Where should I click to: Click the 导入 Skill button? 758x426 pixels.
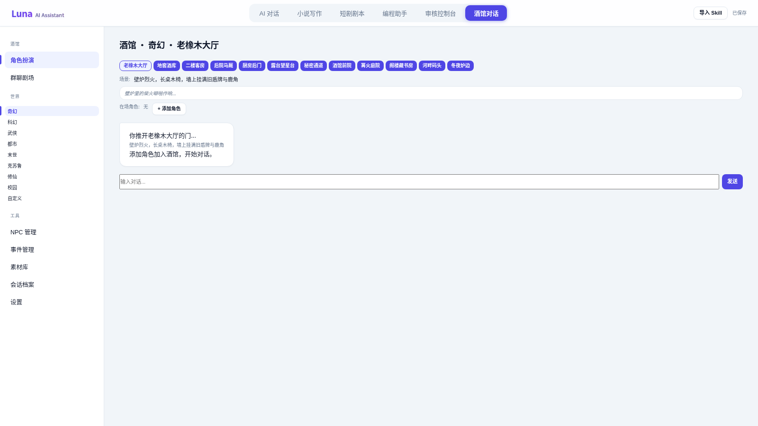point(710,13)
